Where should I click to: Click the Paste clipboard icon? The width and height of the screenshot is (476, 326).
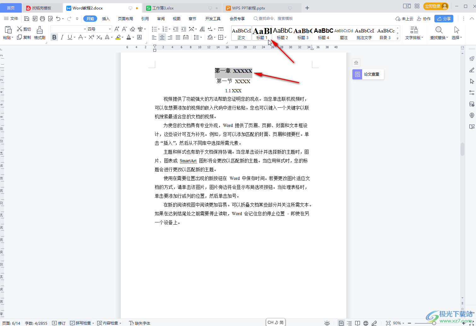(x=8, y=30)
